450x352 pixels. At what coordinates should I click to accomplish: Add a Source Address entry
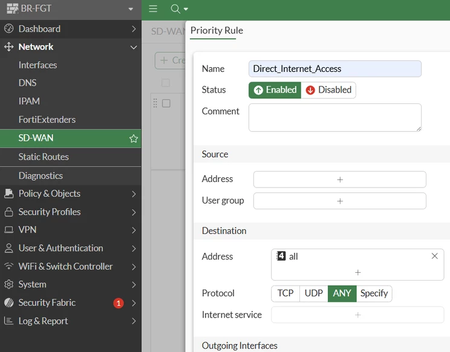(340, 180)
